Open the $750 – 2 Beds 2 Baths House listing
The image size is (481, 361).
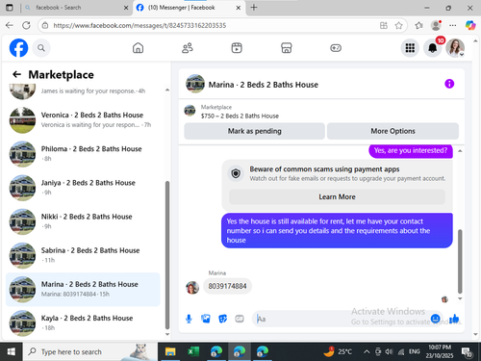click(240, 116)
